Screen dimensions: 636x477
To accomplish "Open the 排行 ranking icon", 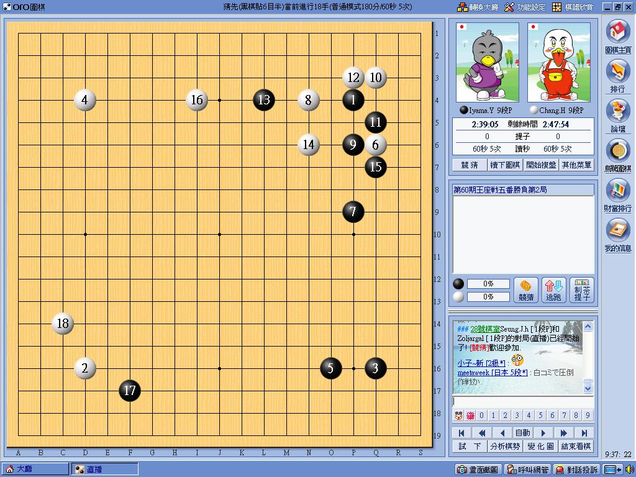I will (618, 76).
